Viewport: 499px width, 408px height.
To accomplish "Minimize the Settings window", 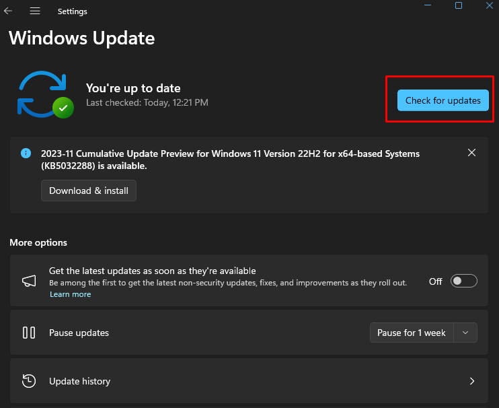I will click(x=428, y=5).
